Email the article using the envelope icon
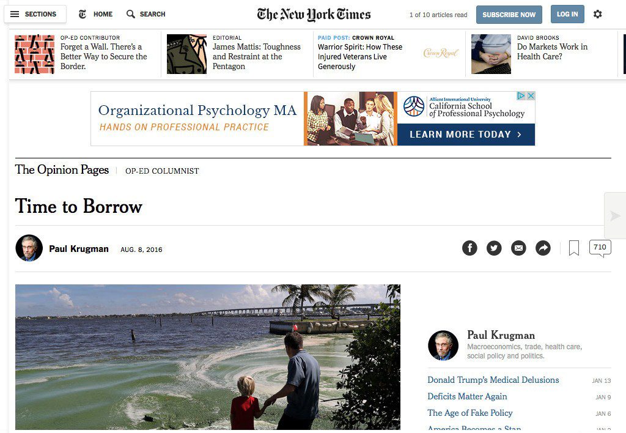 518,248
